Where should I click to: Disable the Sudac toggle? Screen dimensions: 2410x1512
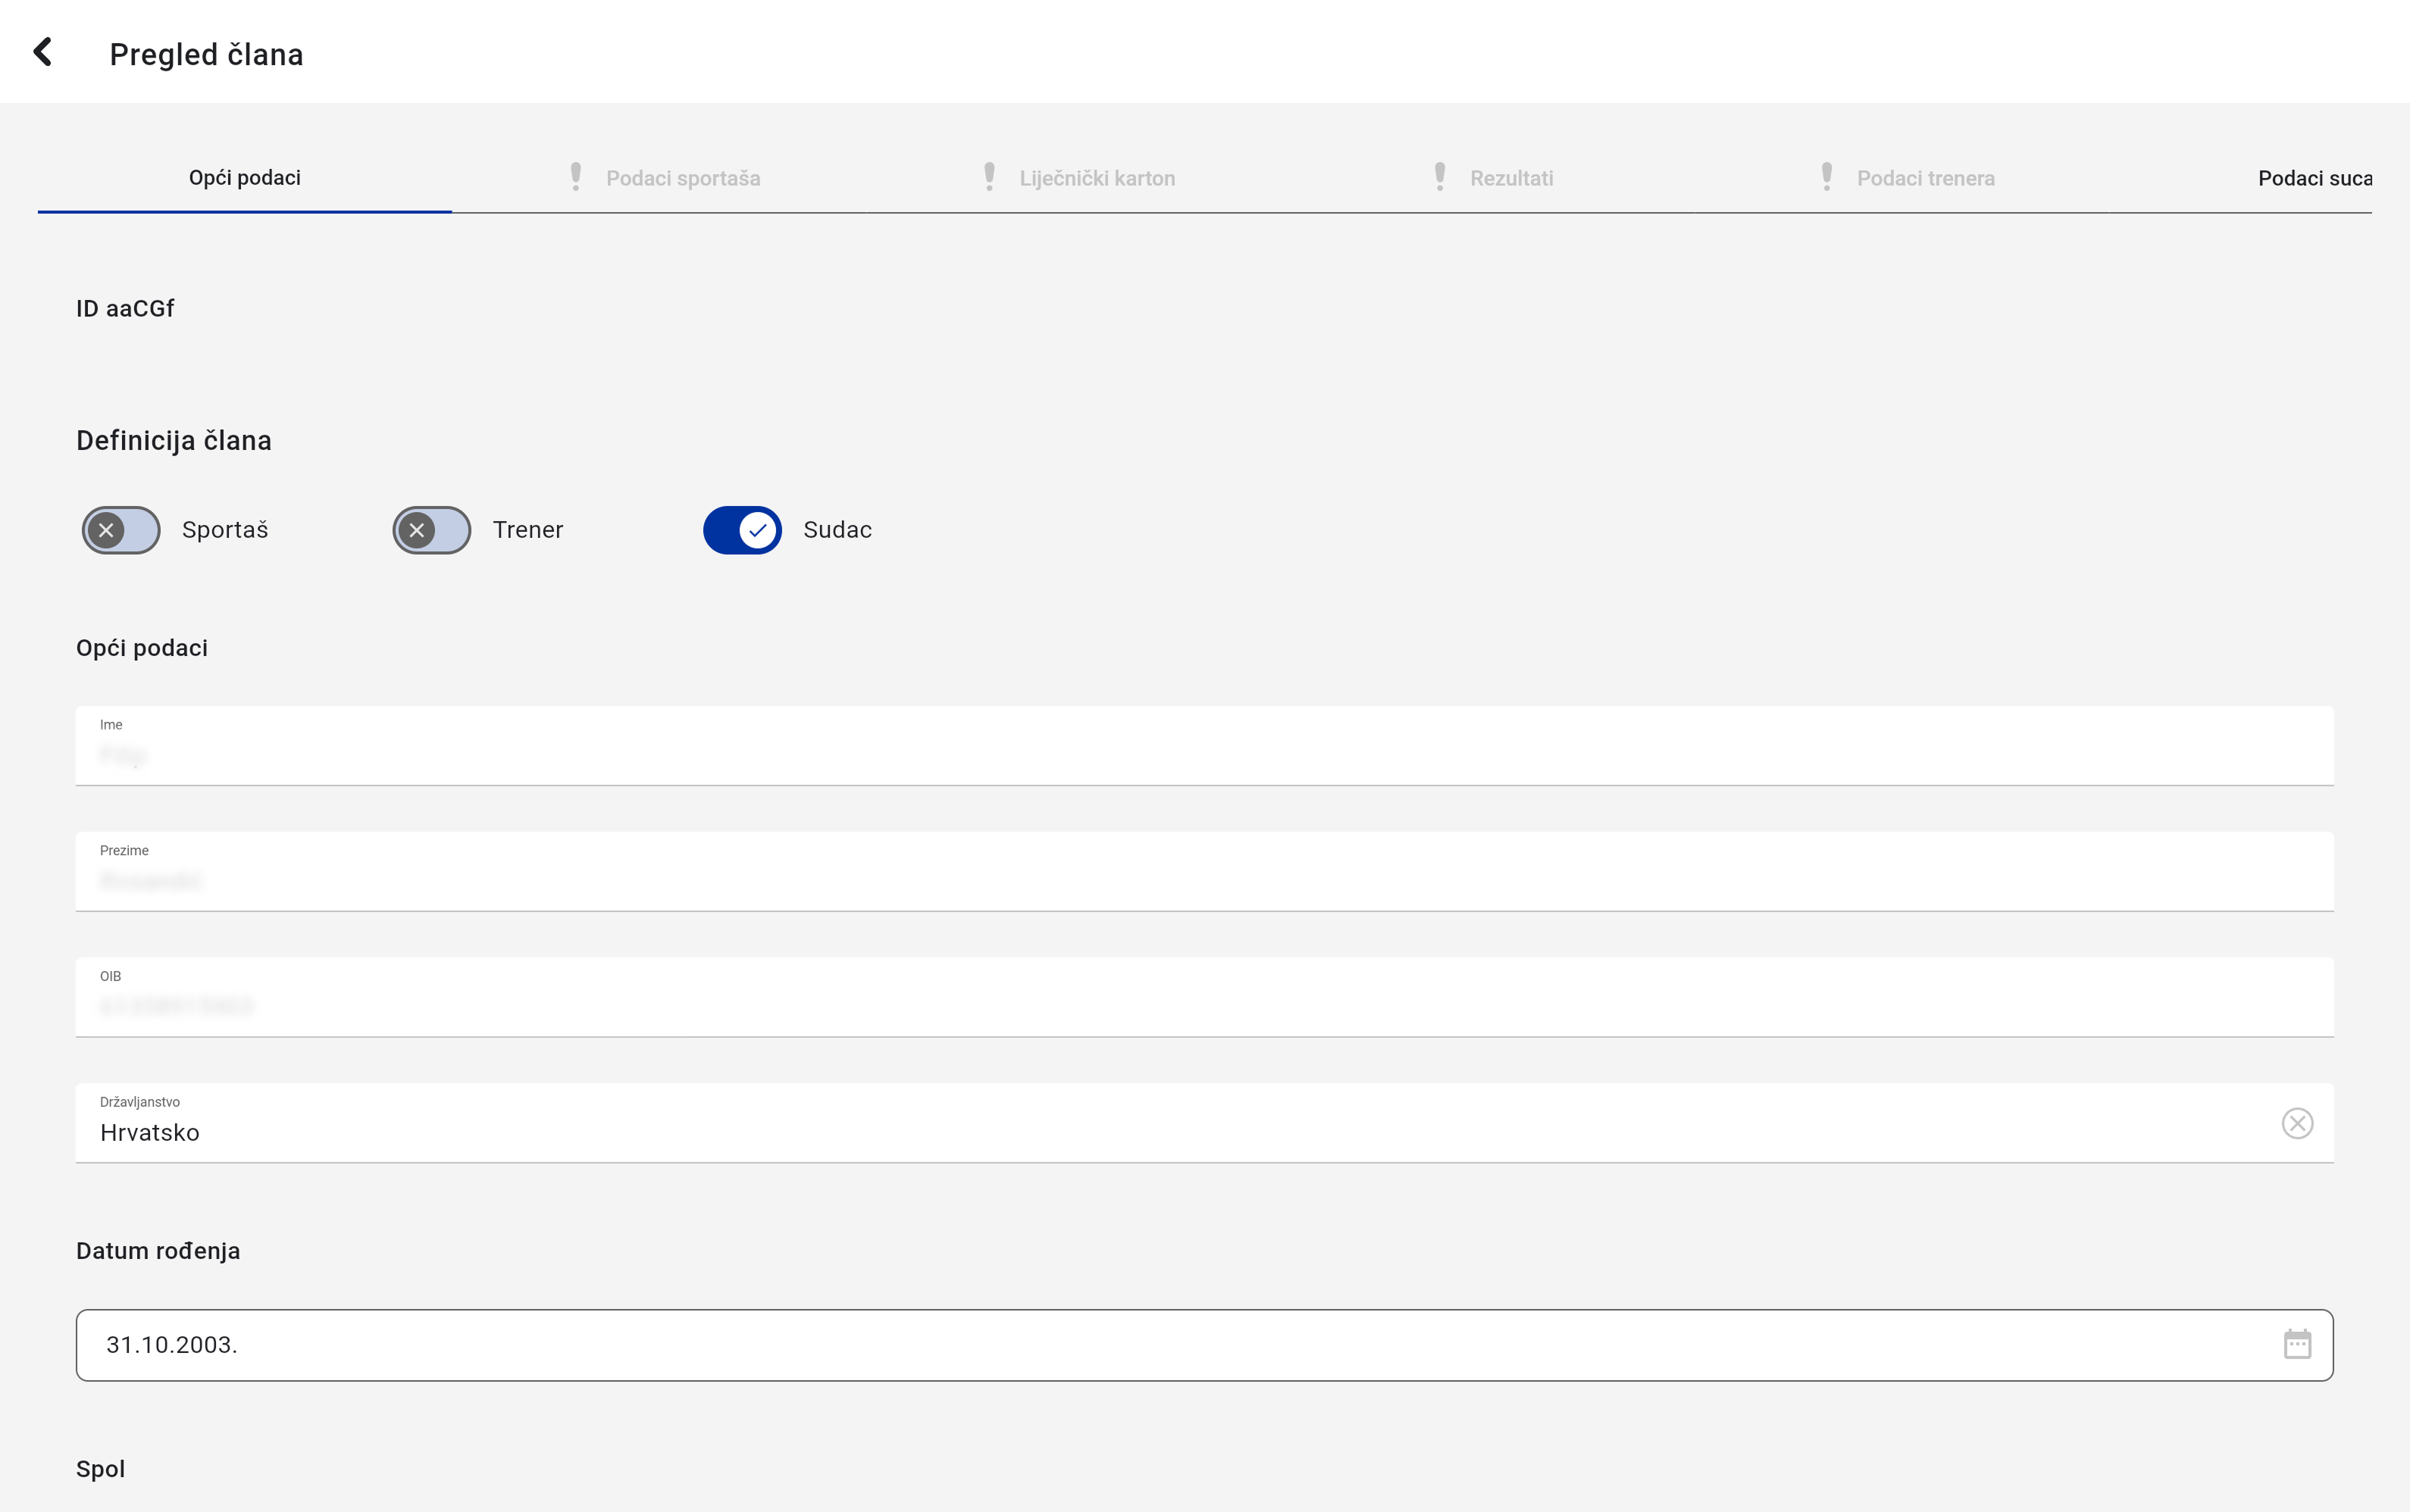click(741, 530)
